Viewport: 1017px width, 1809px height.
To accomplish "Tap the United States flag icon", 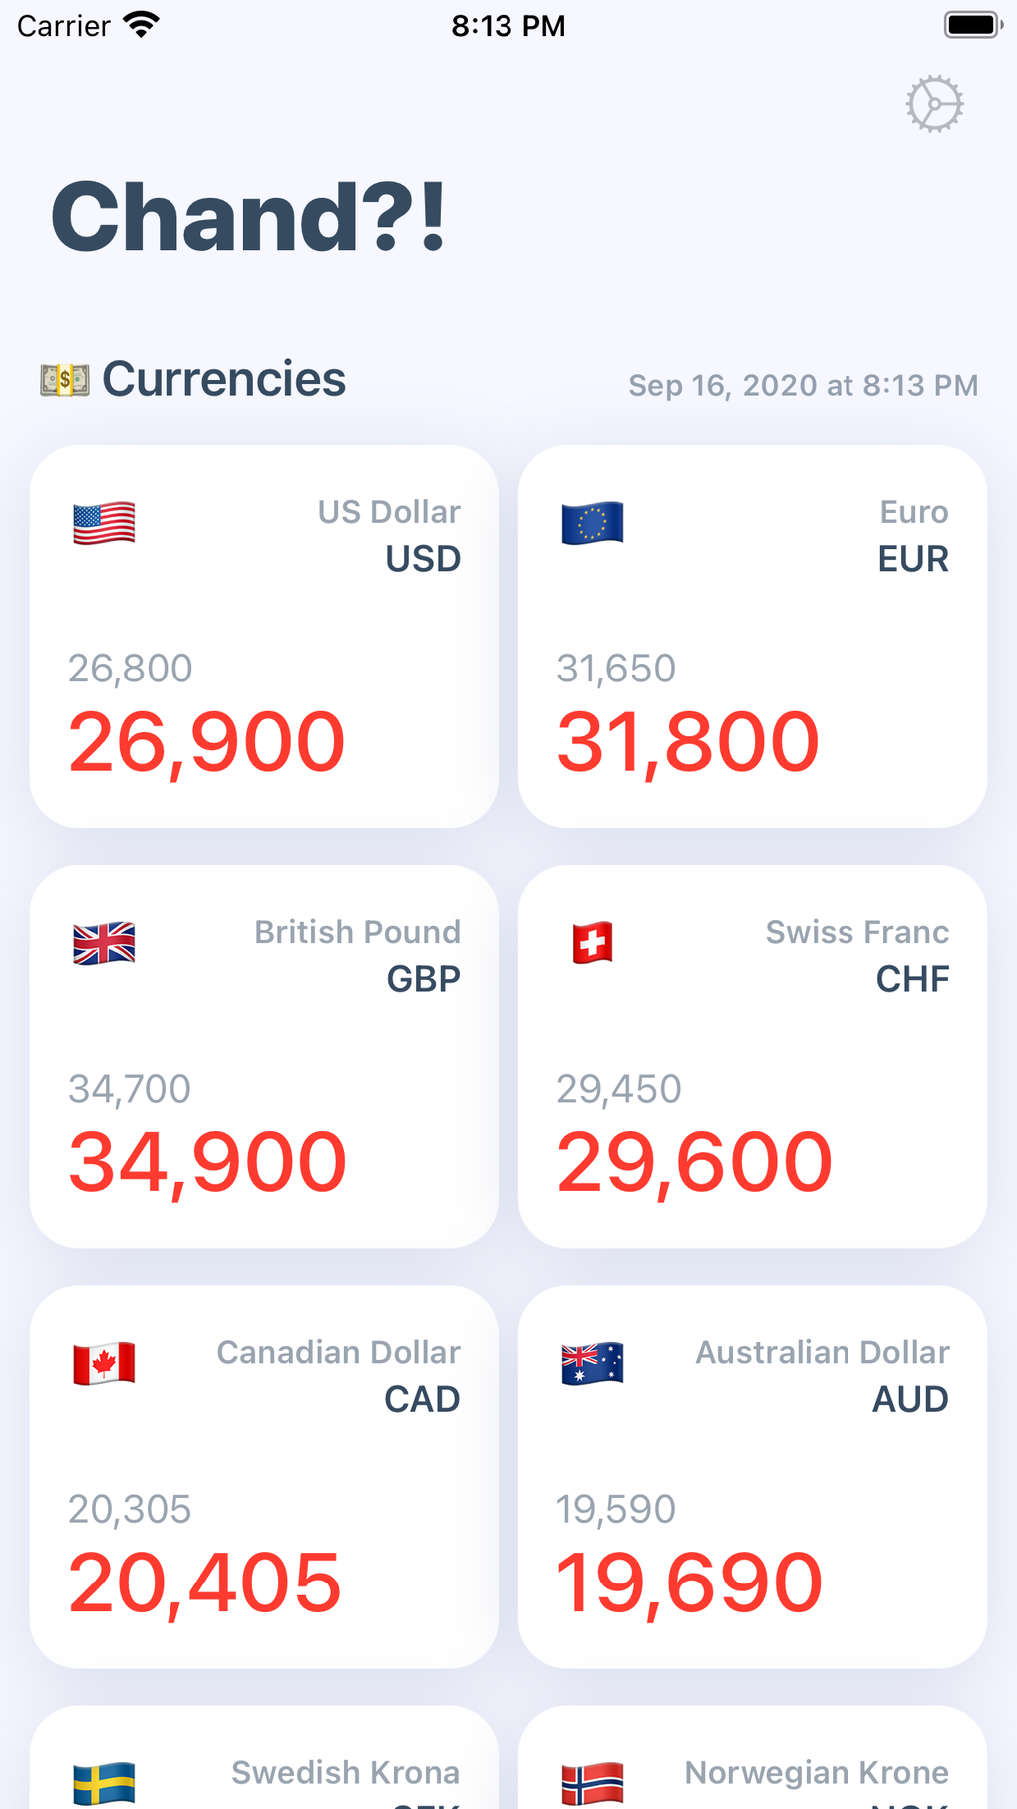I will pyautogui.click(x=104, y=523).
